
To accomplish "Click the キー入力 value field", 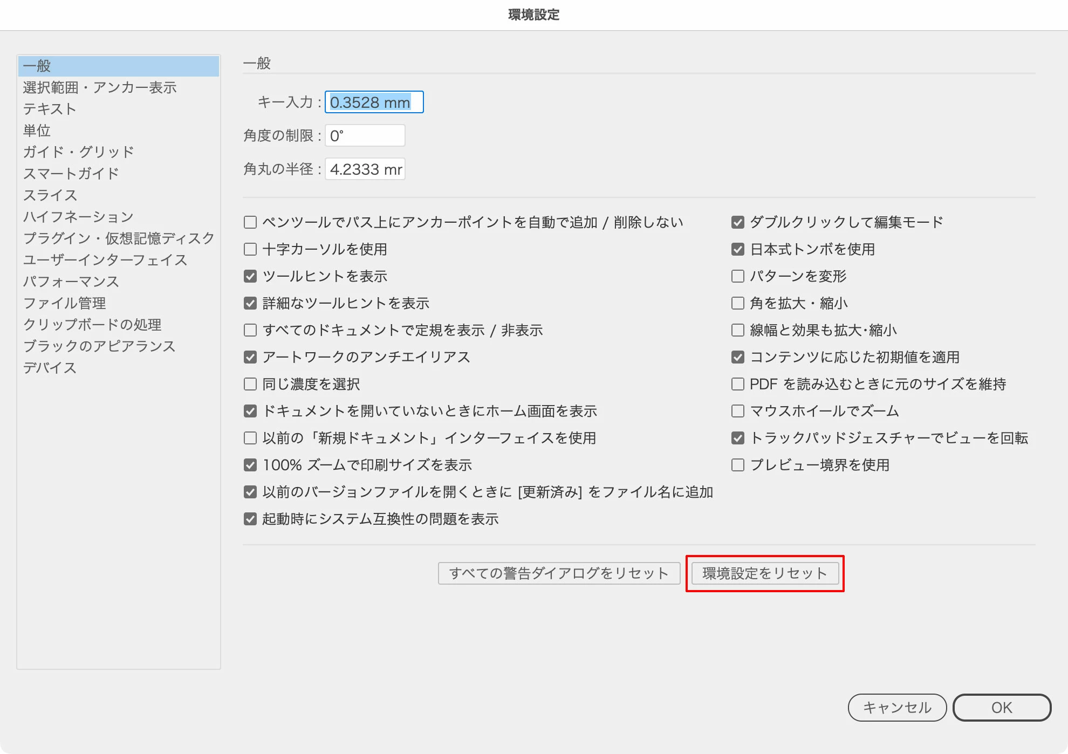I will point(374,102).
